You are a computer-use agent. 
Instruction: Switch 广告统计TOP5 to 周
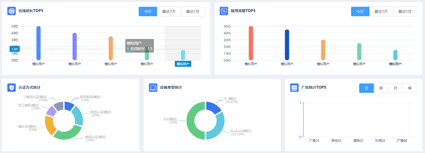[381, 88]
